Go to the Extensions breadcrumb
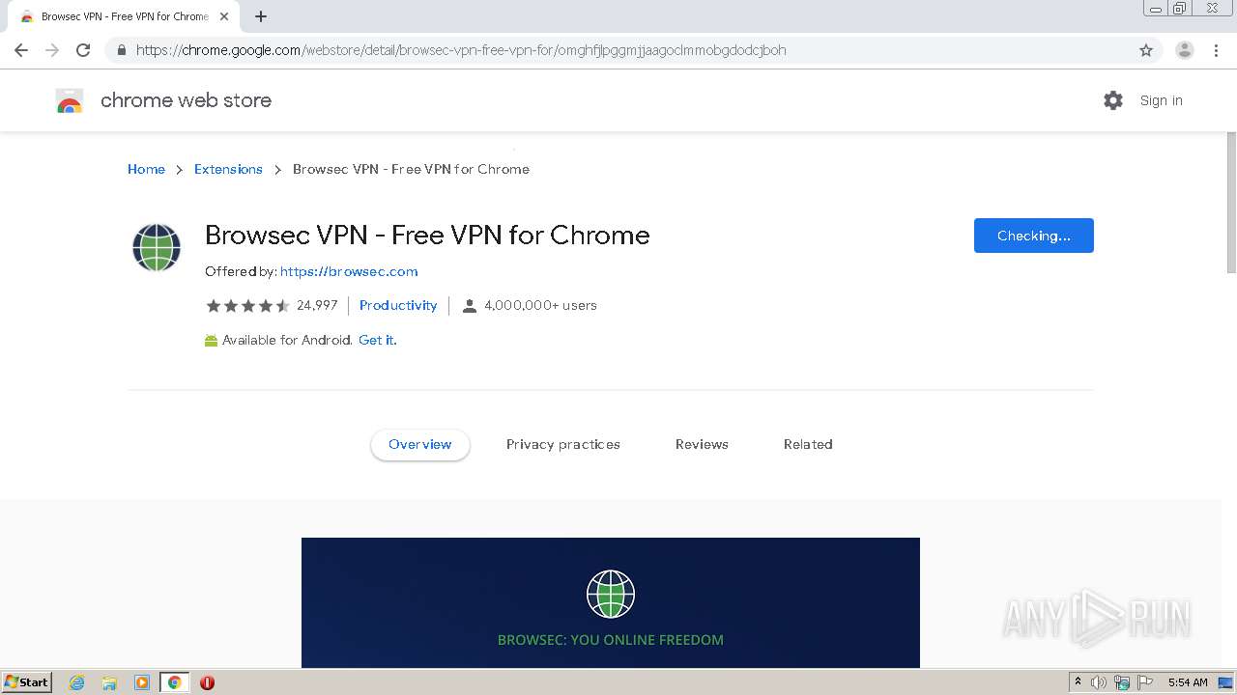The width and height of the screenshot is (1237, 695). 228,169
